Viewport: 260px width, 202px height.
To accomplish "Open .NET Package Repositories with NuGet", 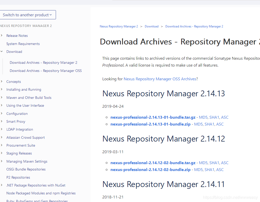I will click(x=36, y=185).
